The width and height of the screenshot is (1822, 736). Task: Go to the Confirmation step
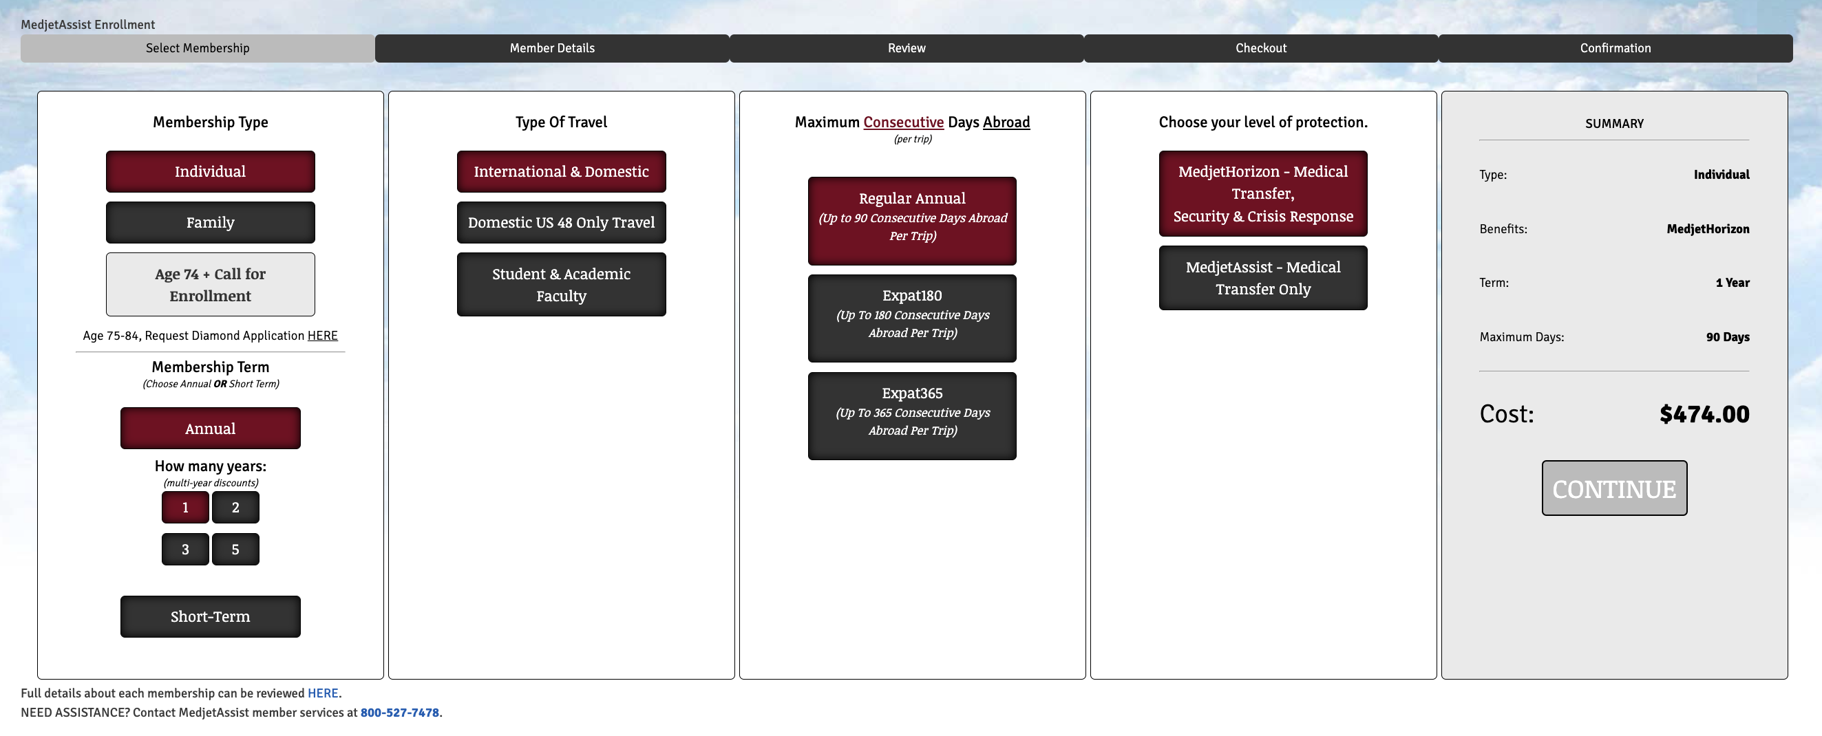pos(1615,48)
